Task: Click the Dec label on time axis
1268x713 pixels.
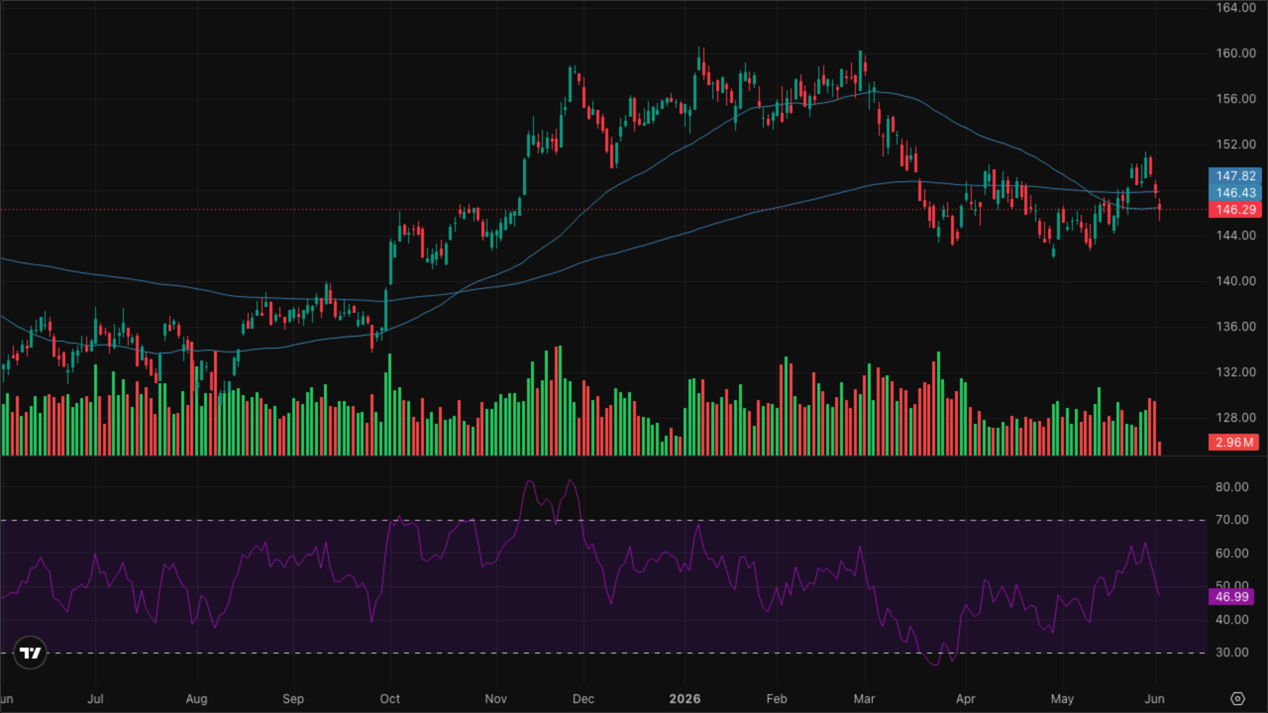Action: (x=583, y=699)
